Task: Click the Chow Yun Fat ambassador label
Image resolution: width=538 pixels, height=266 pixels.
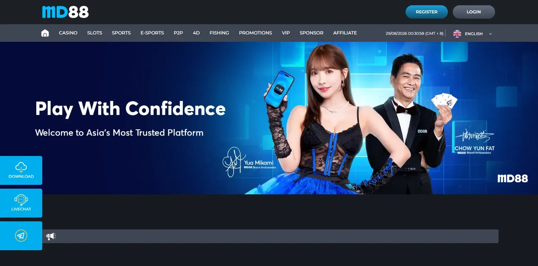Action: [474, 149]
